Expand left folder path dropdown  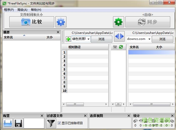[88, 39]
